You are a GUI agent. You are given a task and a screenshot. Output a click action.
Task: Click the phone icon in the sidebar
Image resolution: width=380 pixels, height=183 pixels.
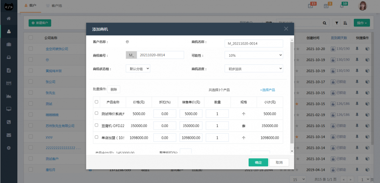click(x=8, y=122)
